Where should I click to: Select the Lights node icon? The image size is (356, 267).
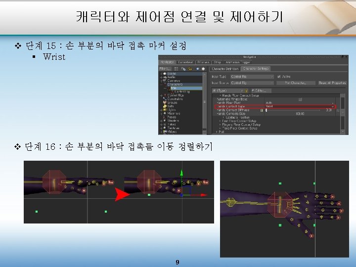[165, 110]
